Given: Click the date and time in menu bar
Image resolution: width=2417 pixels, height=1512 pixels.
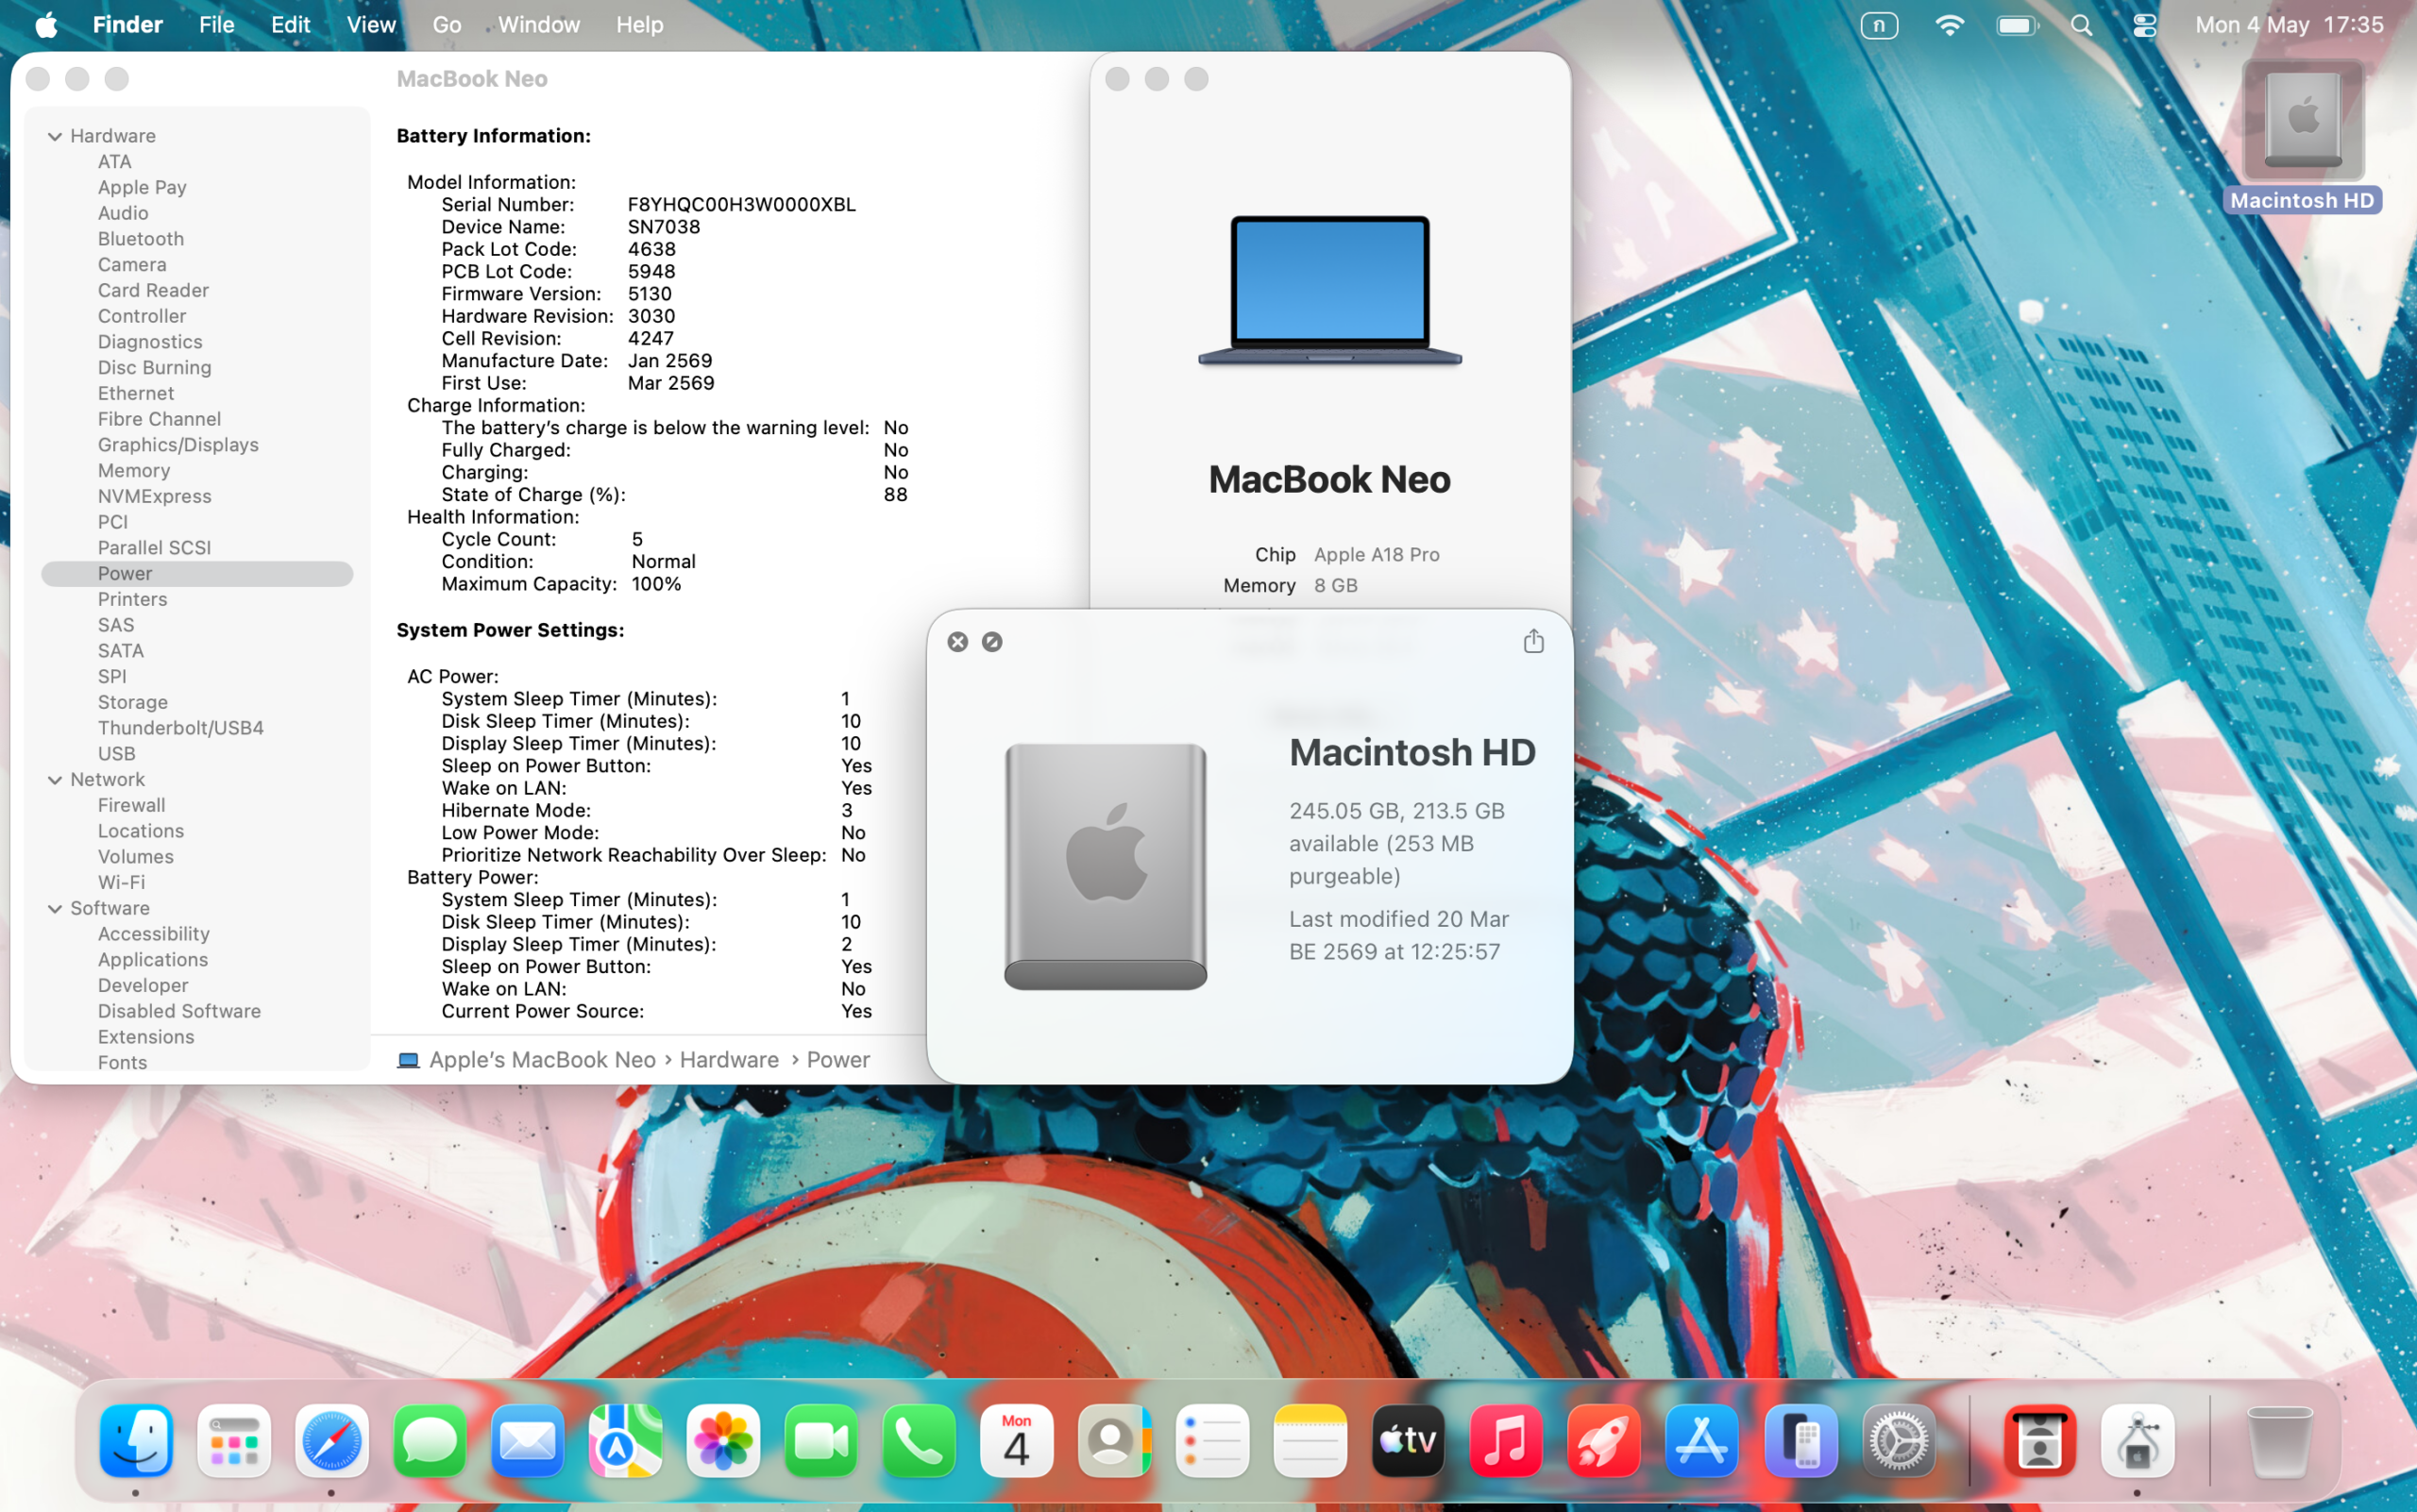Looking at the screenshot, I should 2289,25.
